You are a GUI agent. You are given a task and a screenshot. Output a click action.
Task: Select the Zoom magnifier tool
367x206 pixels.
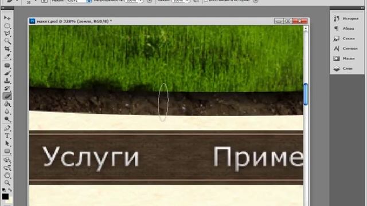(x=7, y=183)
